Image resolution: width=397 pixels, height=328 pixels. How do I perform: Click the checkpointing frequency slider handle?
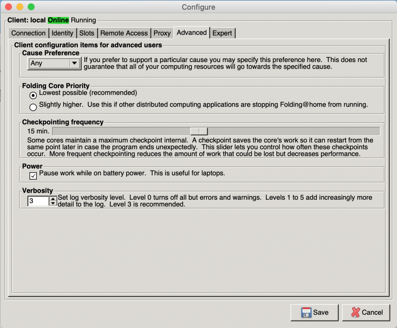point(199,131)
